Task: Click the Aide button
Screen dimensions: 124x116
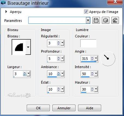Action: [89, 108]
